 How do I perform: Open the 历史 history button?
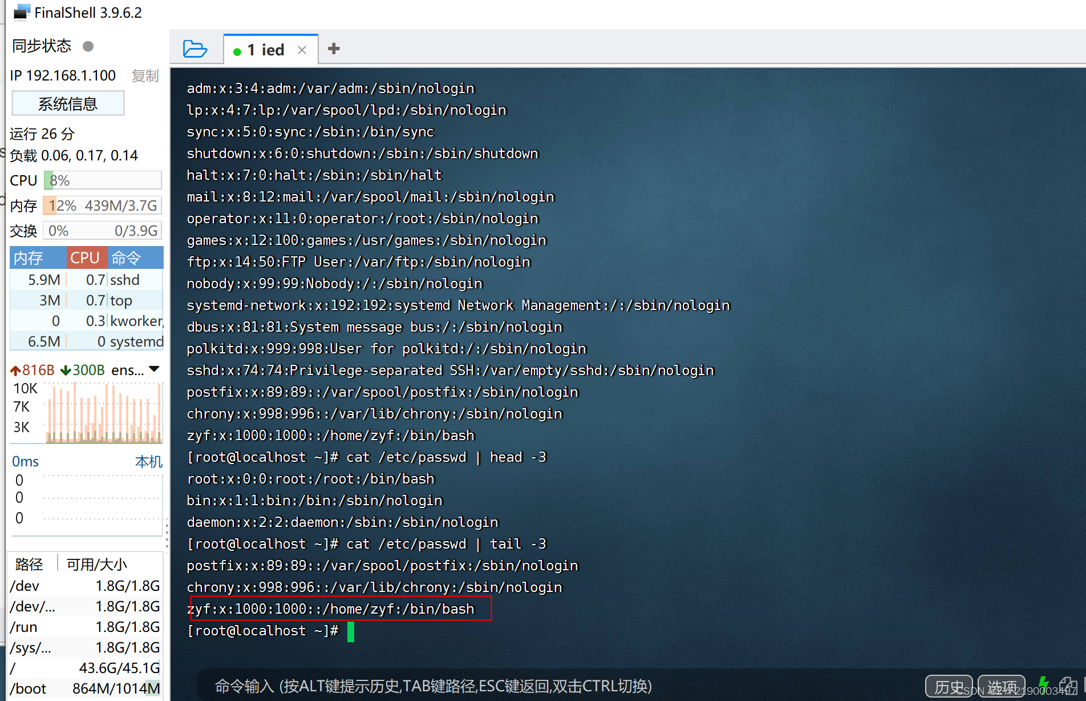click(949, 686)
